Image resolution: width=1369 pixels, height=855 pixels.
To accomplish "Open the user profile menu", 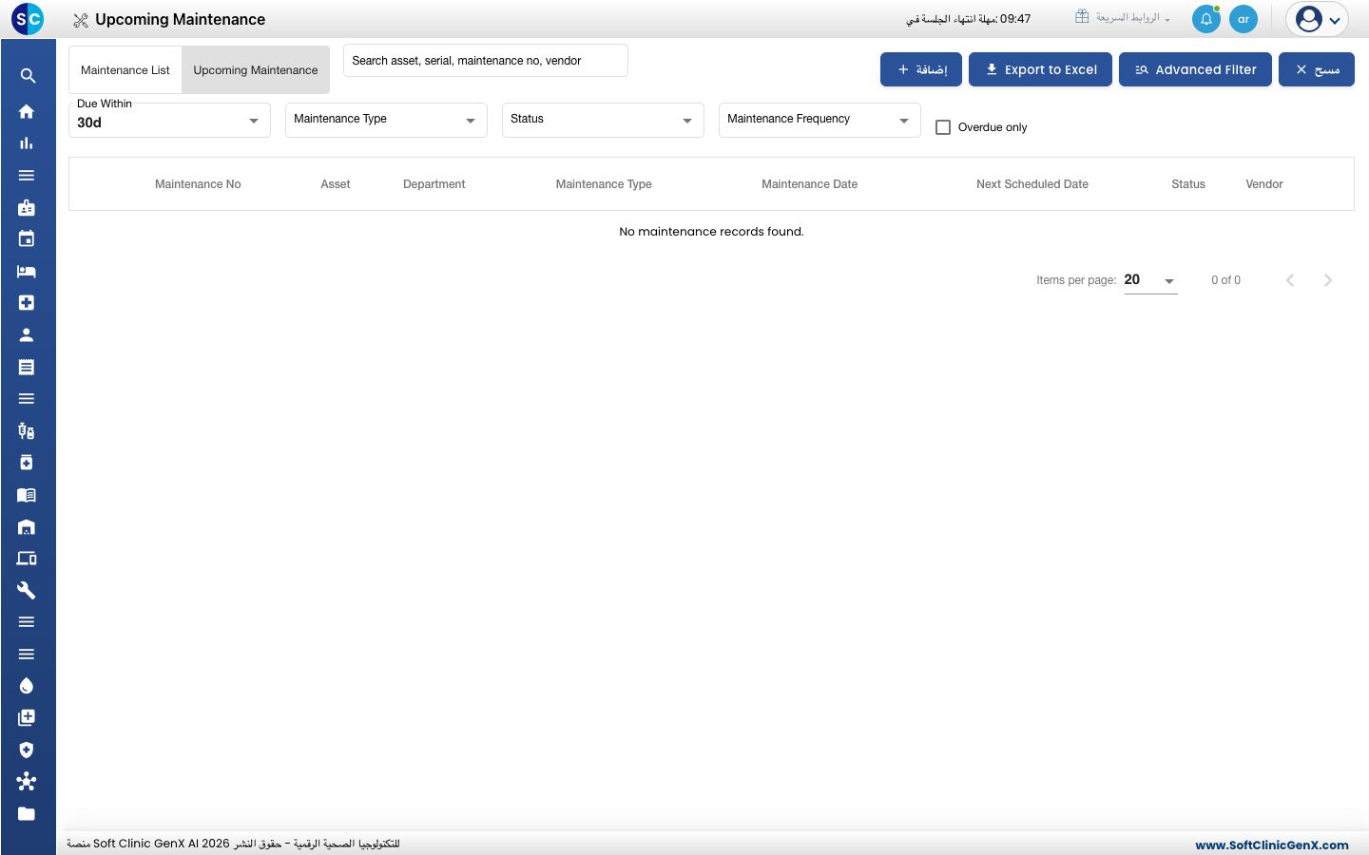I will pos(1318,19).
